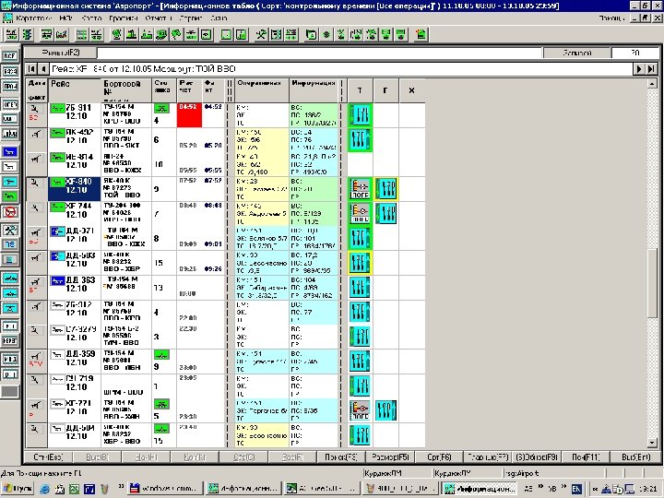Open the T-column service icon for flight ДД-363
The image size is (664, 498).
click(x=360, y=288)
